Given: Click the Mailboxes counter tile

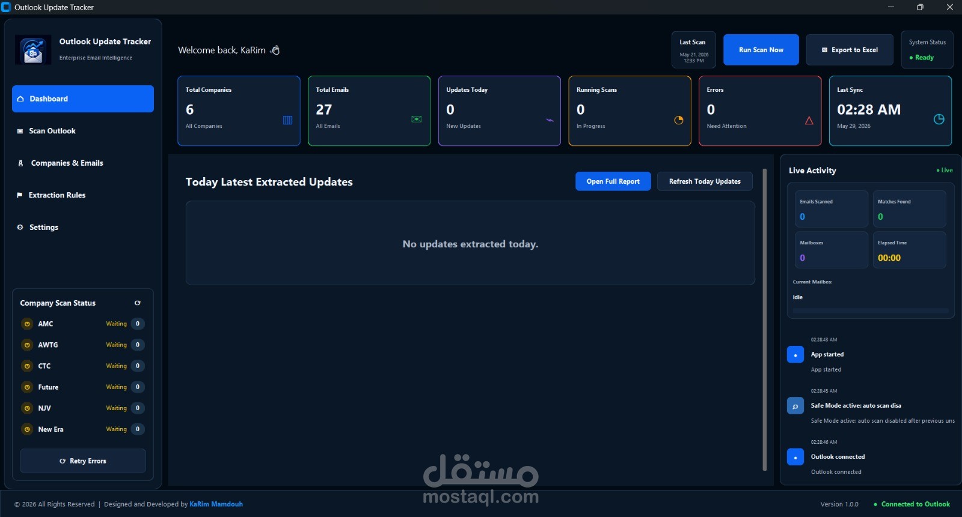Looking at the screenshot, I should coord(832,250).
